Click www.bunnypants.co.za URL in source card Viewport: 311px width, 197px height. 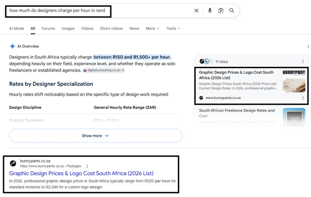coord(223,98)
